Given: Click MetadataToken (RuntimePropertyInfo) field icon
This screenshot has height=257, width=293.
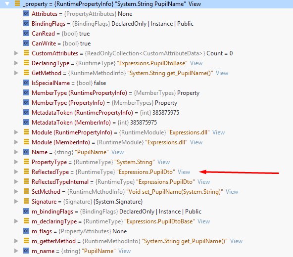Looking at the screenshot, I should point(26,112).
